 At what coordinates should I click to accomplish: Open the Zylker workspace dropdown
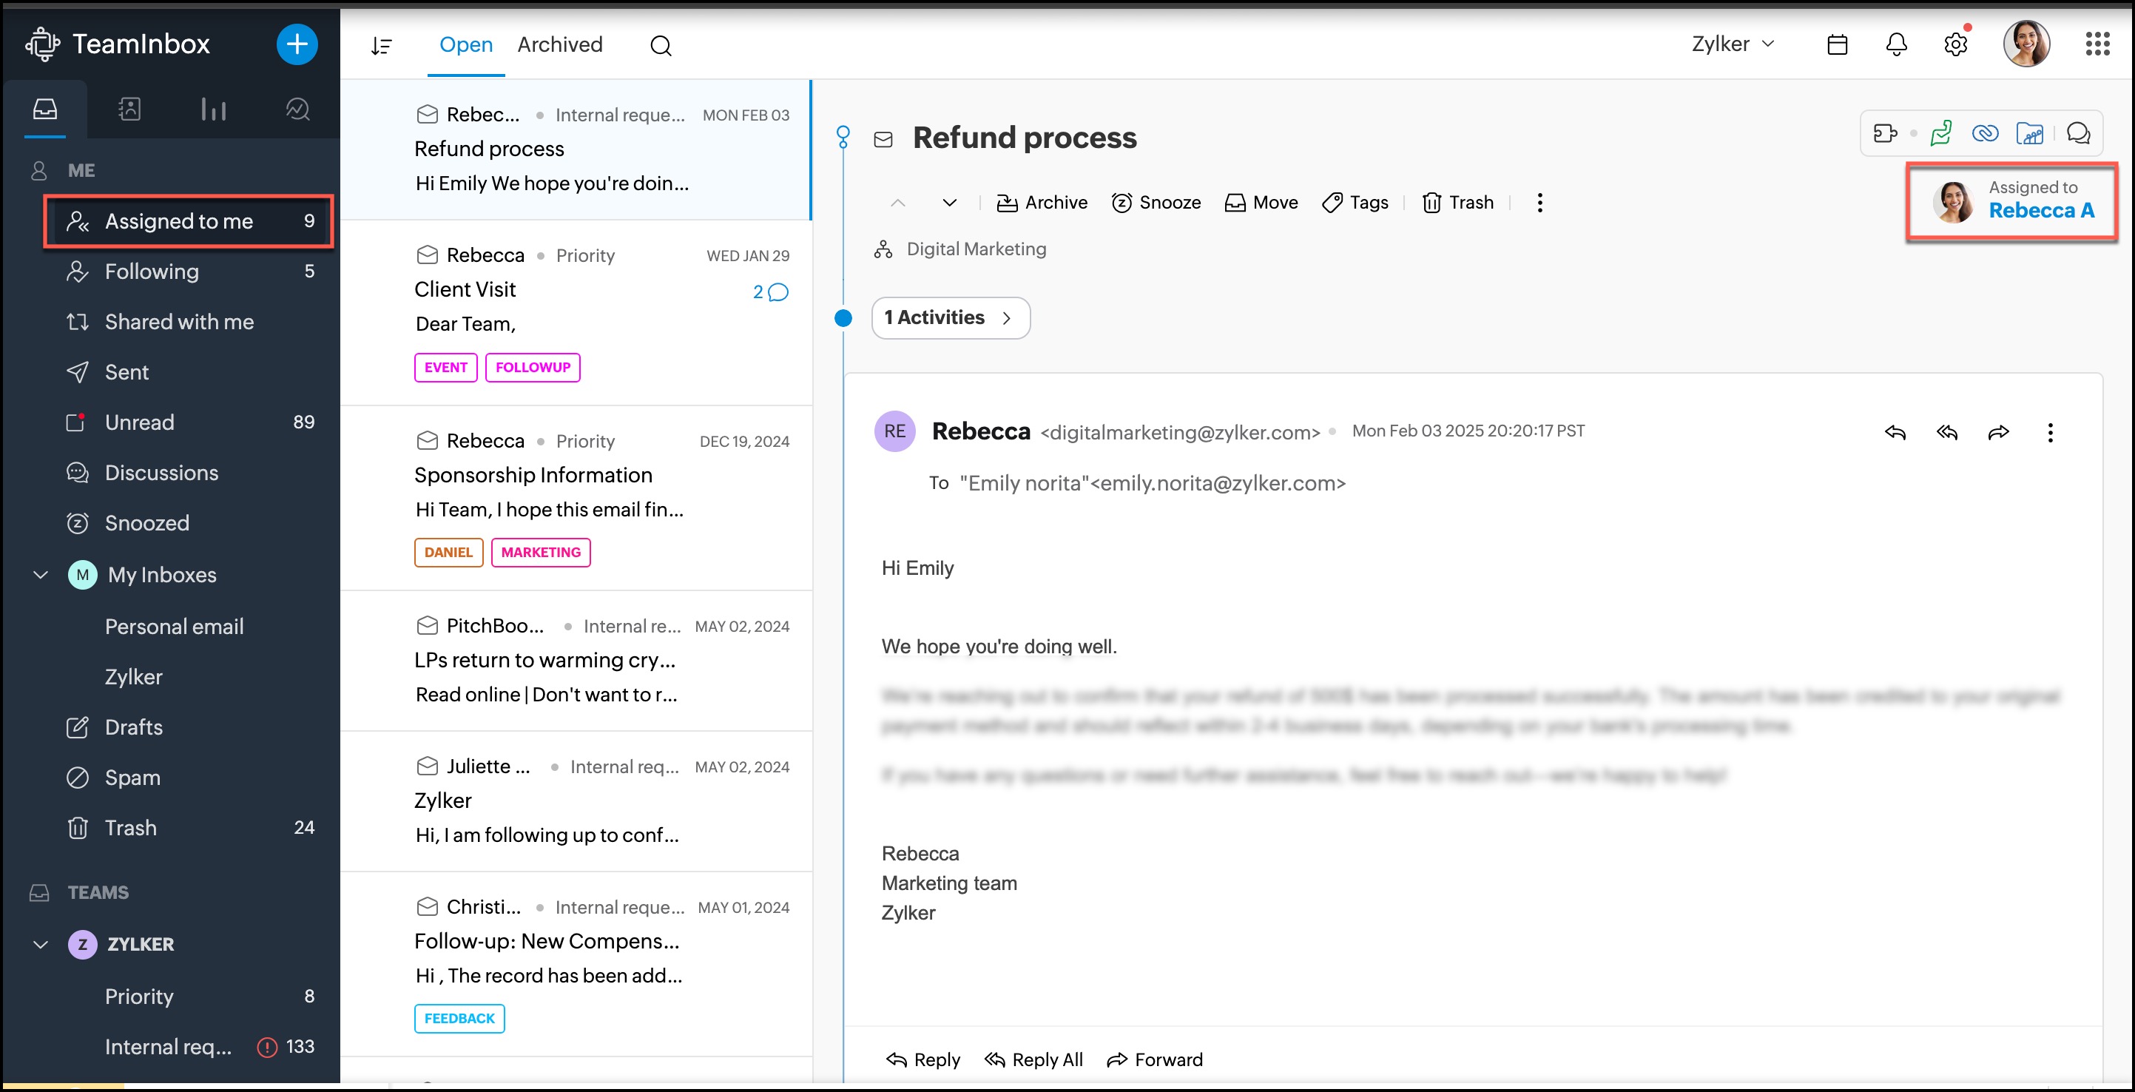click(x=1733, y=44)
